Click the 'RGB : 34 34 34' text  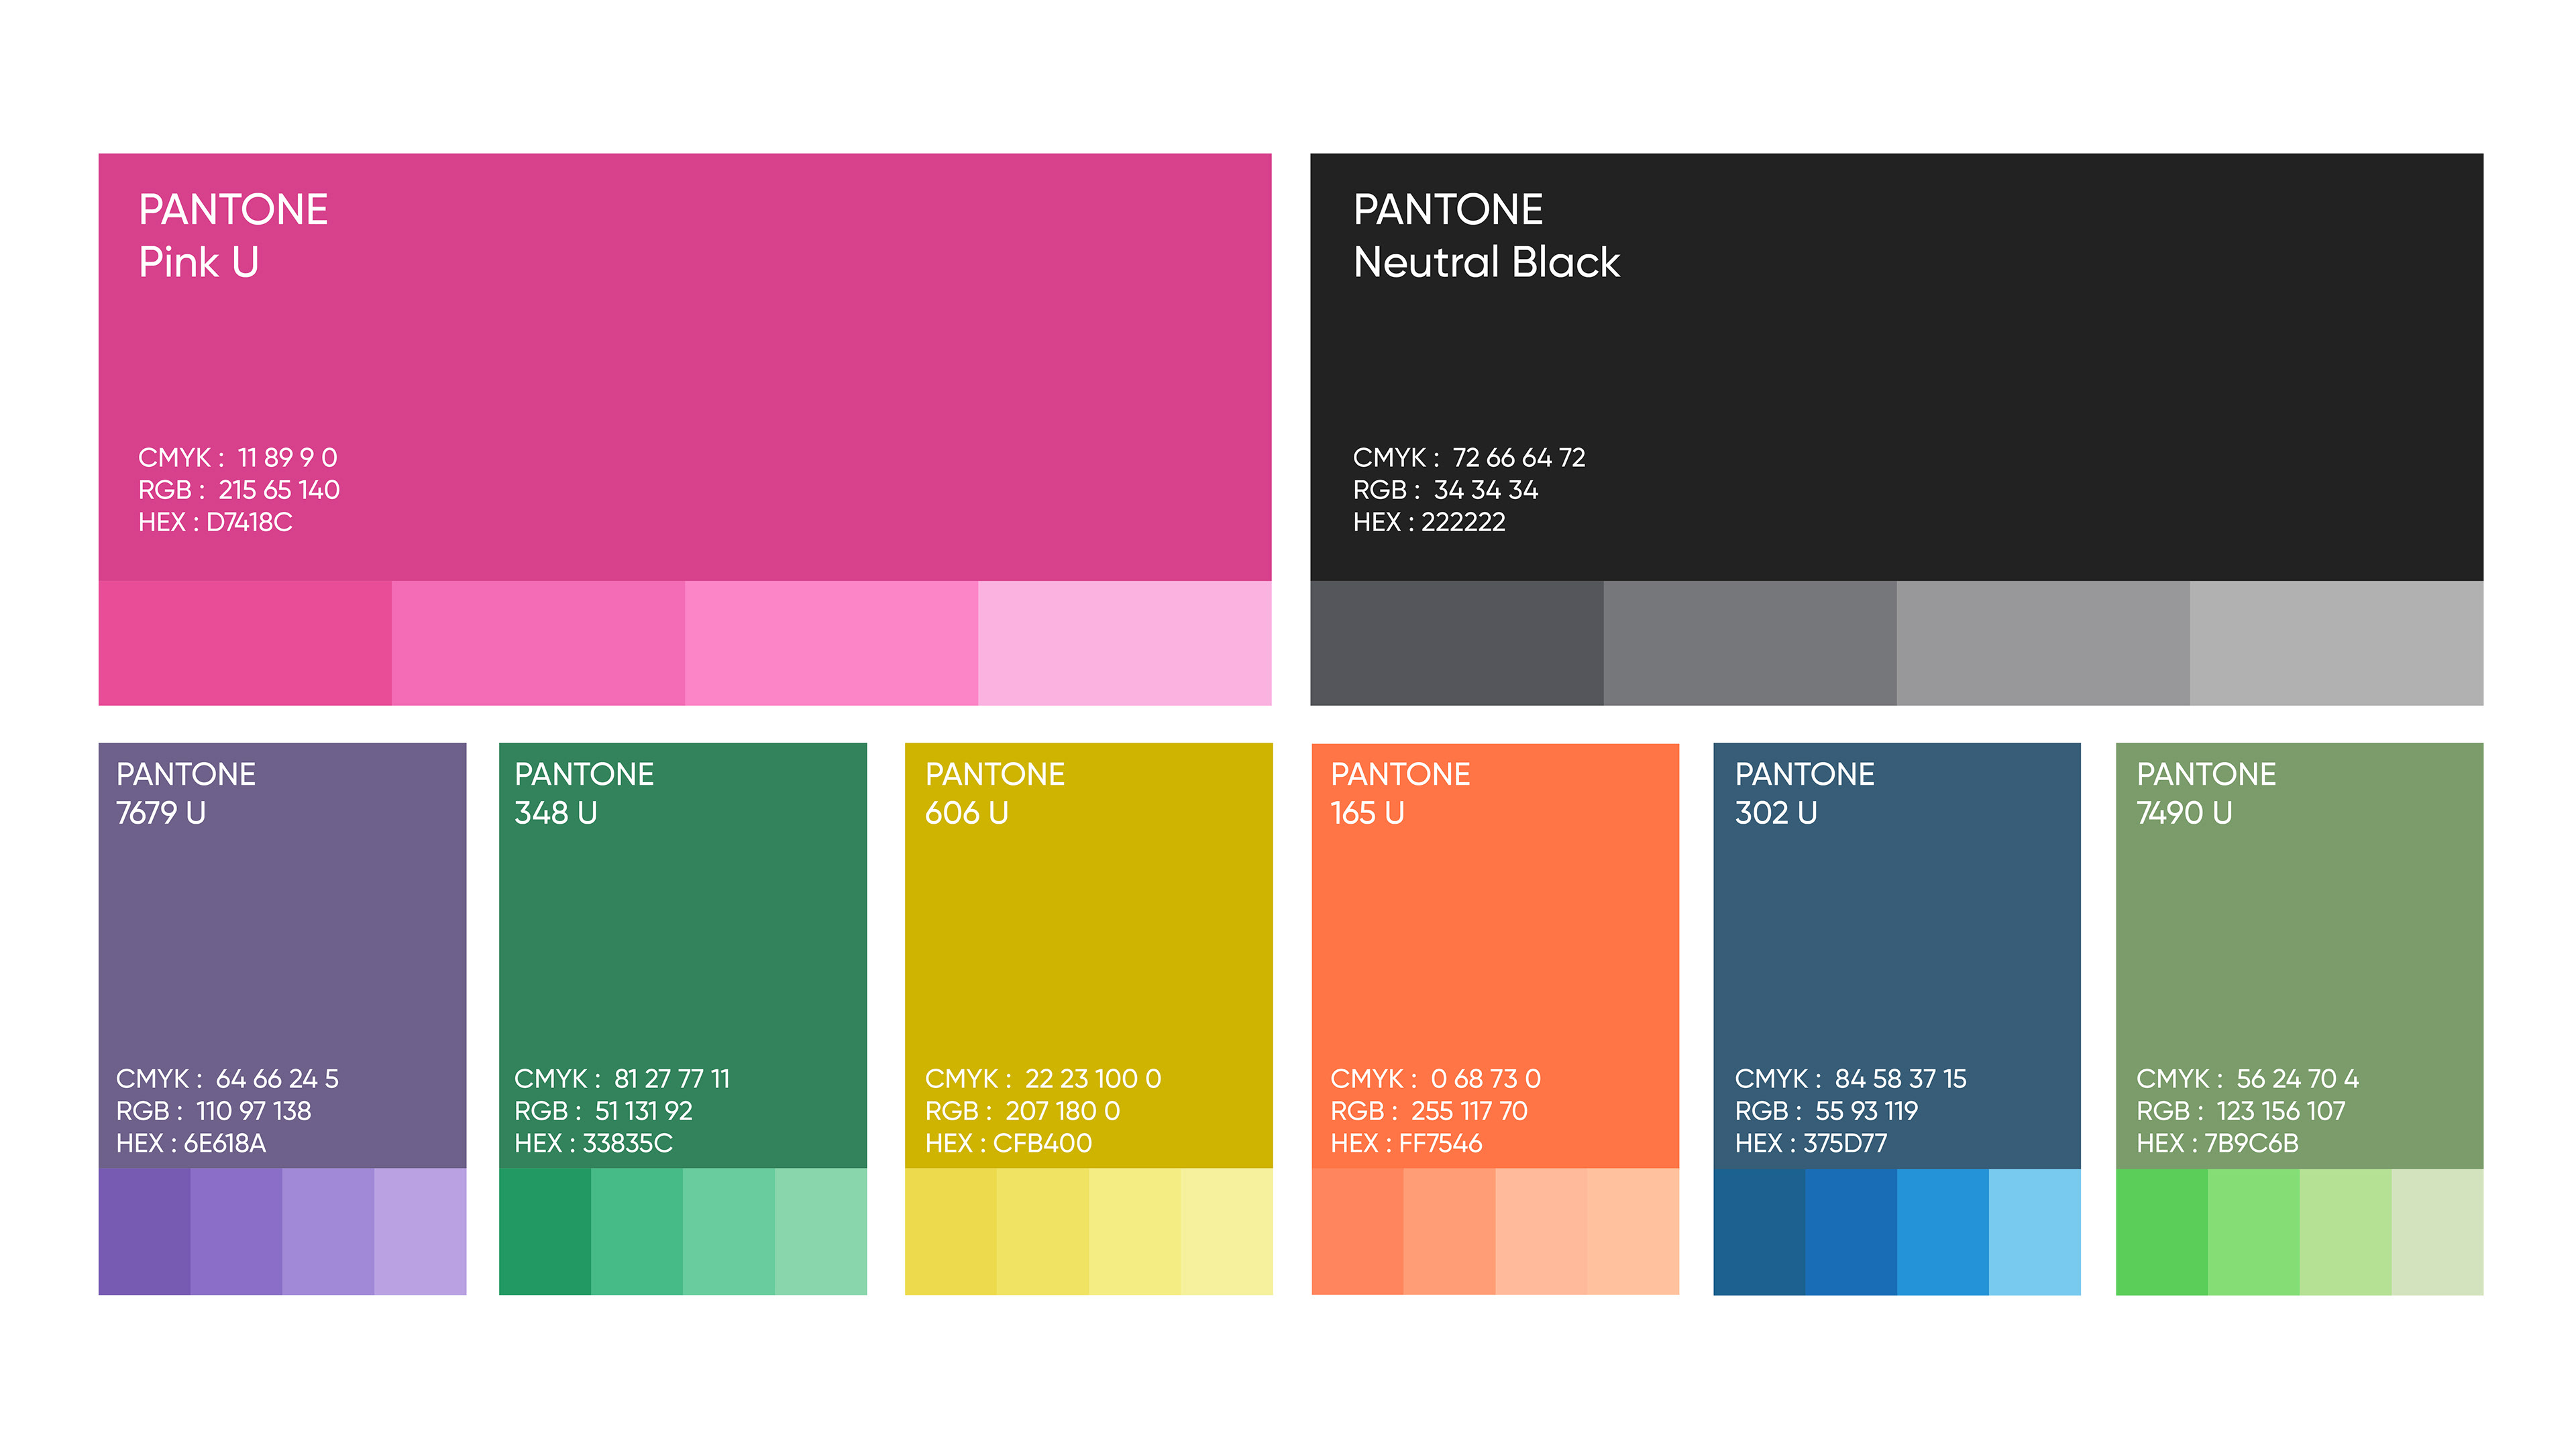click(1445, 490)
